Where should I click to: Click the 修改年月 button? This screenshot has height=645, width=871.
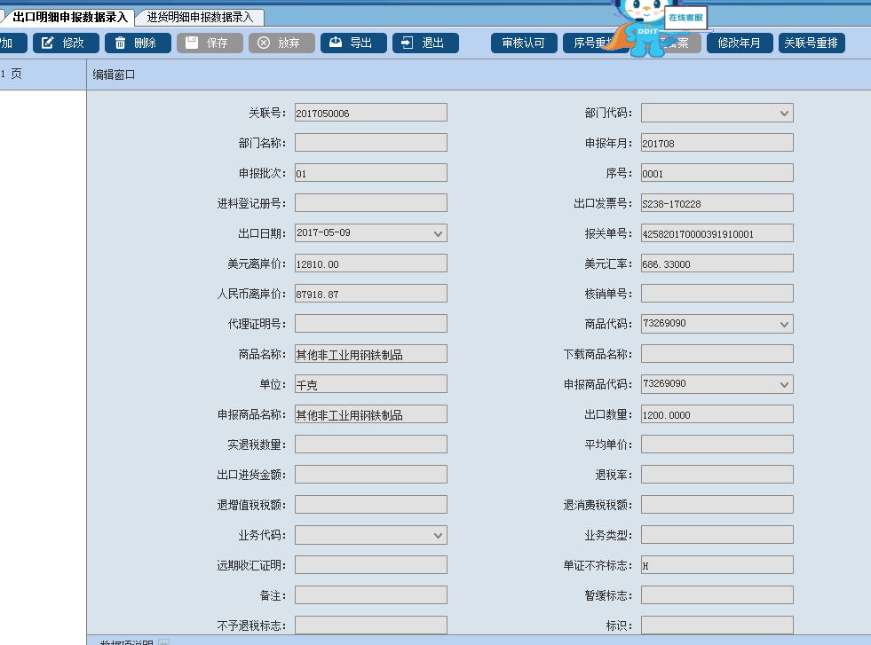tap(739, 43)
